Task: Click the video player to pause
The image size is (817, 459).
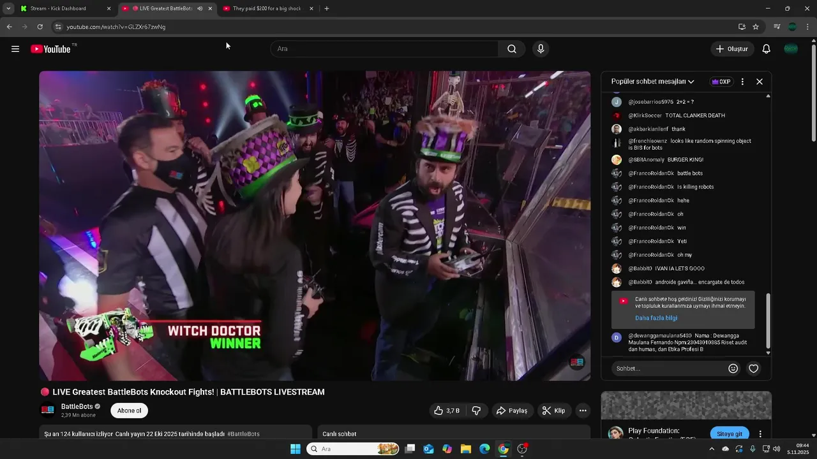Action: pos(315,226)
